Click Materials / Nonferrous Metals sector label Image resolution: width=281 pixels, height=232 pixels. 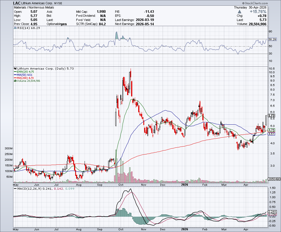click(x=34, y=8)
